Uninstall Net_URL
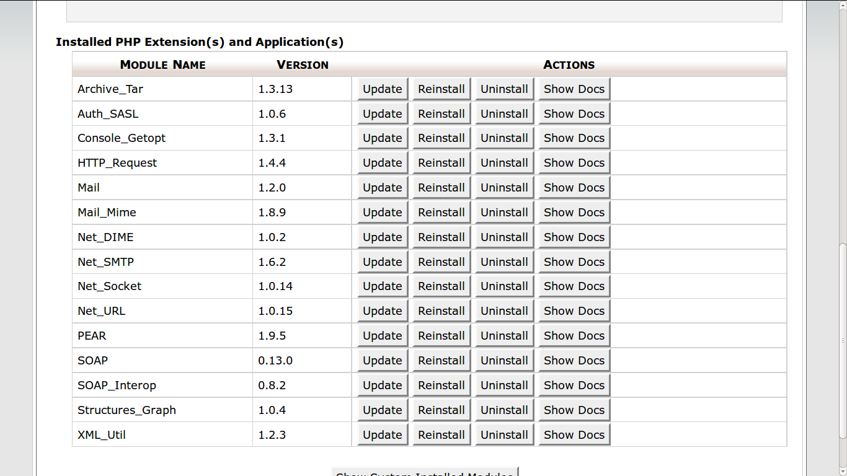The width and height of the screenshot is (847, 476). pos(504,311)
